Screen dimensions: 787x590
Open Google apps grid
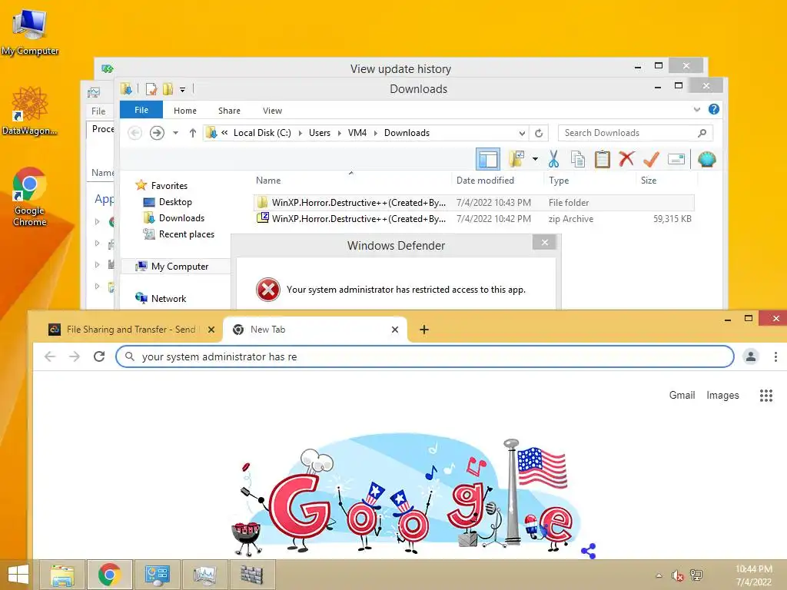(766, 396)
